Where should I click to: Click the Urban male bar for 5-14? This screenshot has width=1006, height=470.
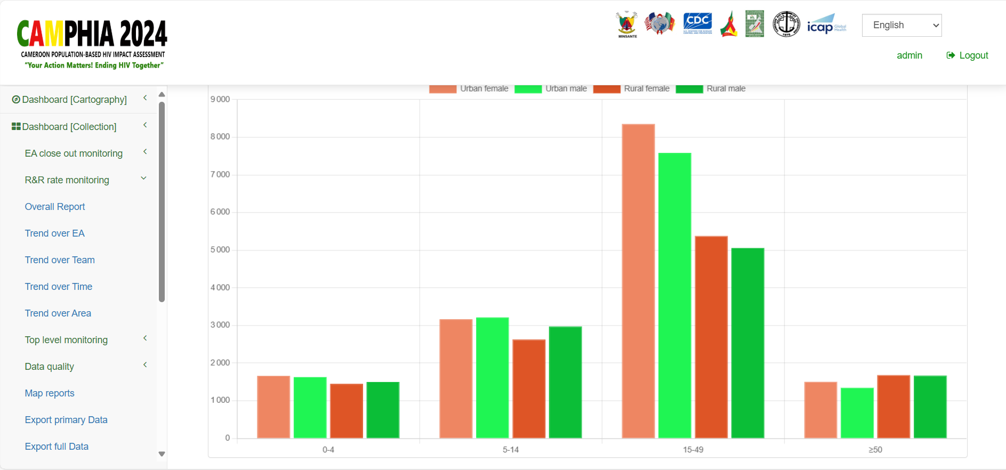pyautogui.click(x=493, y=378)
